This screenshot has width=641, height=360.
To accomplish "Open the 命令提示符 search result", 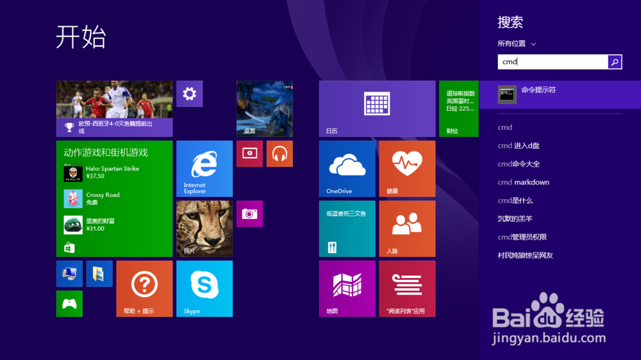I will pos(560,94).
